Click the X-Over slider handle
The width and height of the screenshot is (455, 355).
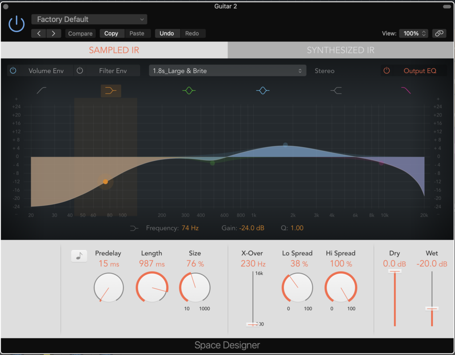pos(253,324)
